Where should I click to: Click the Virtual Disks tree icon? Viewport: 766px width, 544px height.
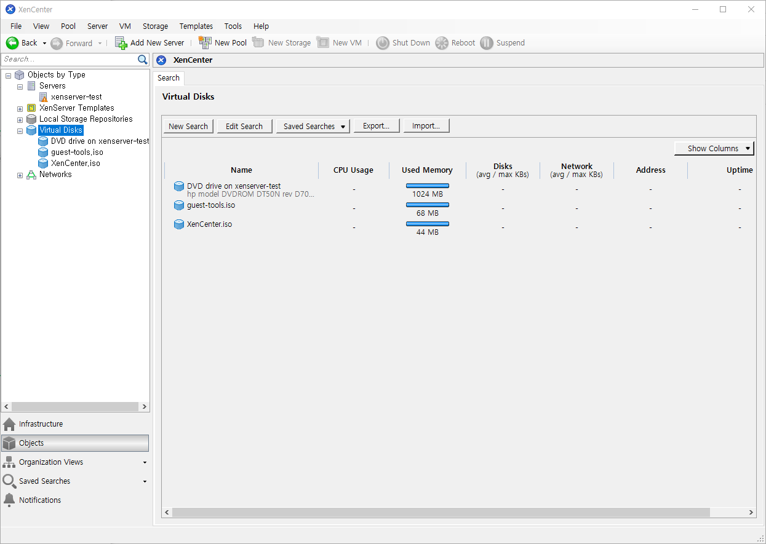tap(31, 130)
